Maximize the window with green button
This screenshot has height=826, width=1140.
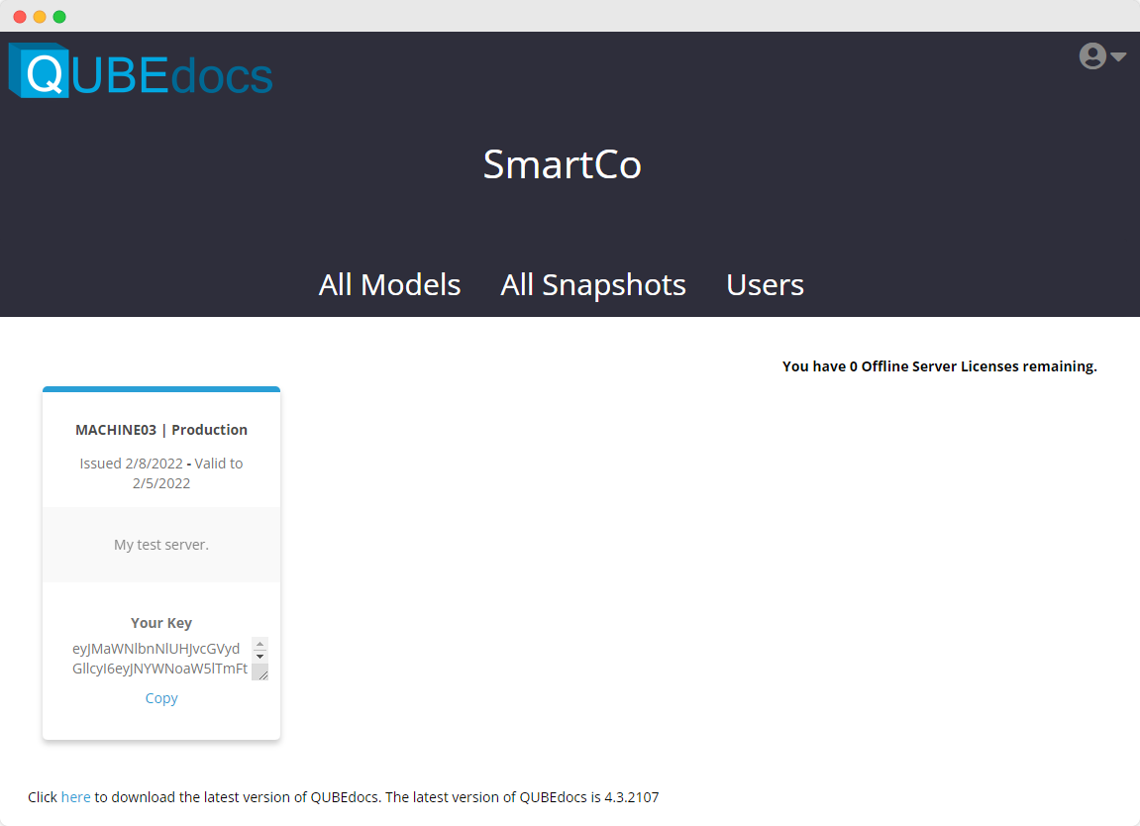tap(59, 17)
